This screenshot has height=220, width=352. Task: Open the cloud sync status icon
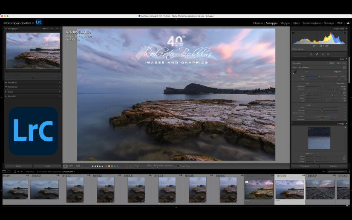click(x=348, y=23)
